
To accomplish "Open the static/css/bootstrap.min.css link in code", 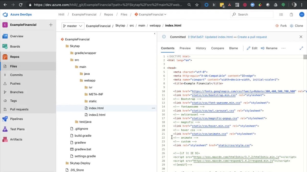I will [214, 95].
